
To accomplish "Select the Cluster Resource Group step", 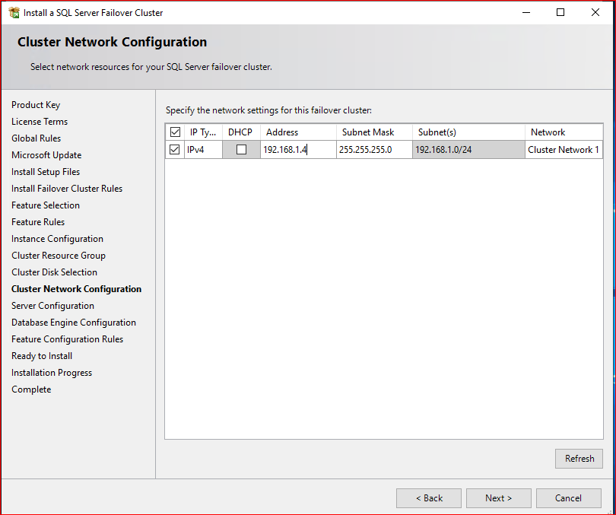I will (x=59, y=256).
